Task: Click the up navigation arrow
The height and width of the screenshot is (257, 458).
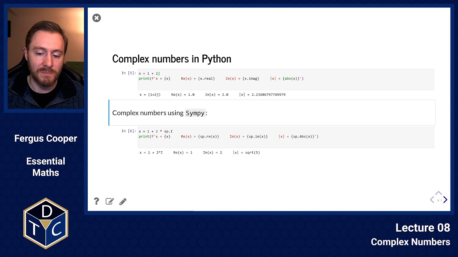Action: (x=438, y=193)
